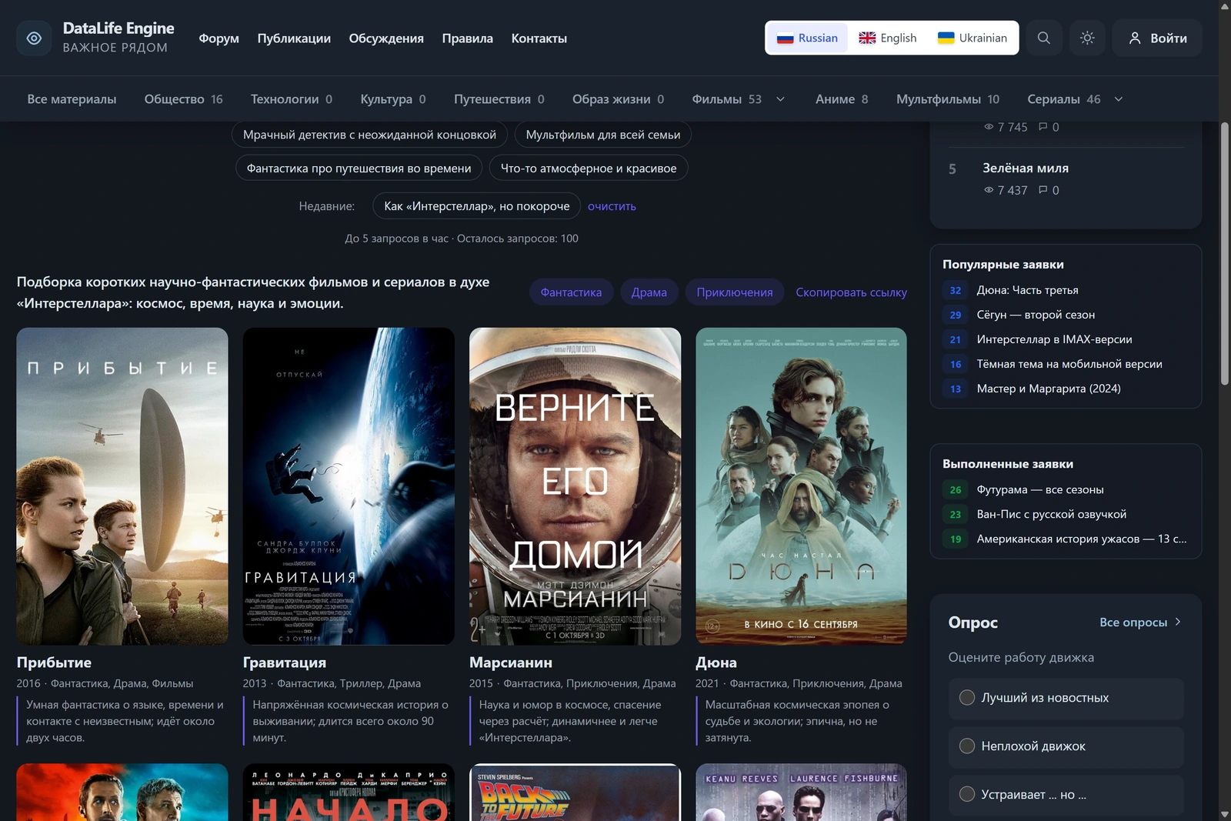Switch language to English

888,38
